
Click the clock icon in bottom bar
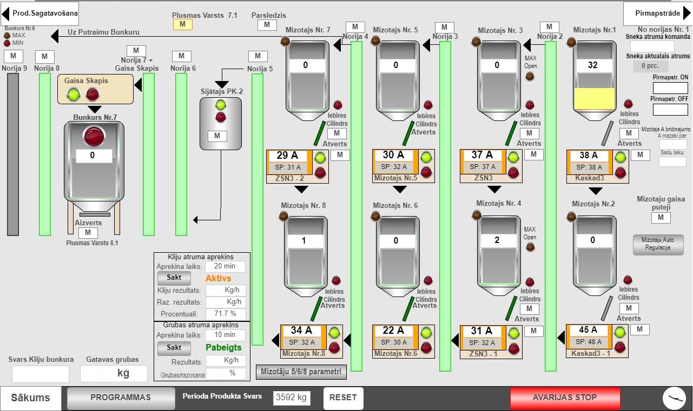[674, 399]
